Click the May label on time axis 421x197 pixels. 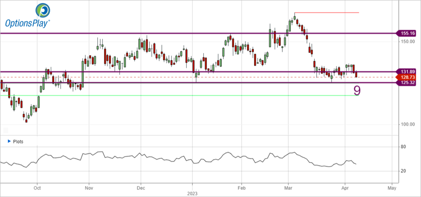pyautogui.click(x=392, y=188)
